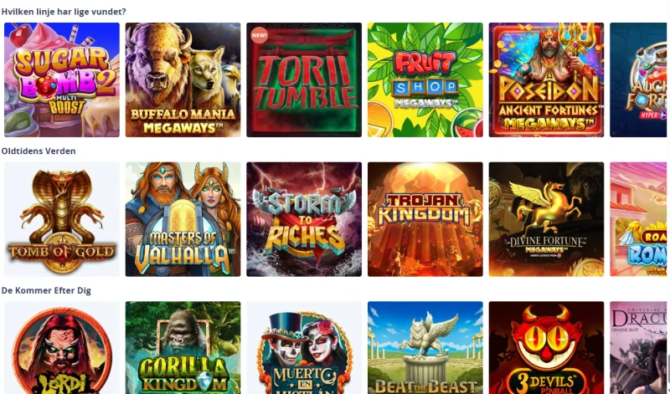This screenshot has height=394, width=670.
Task: Open the Sugar Bomb 2 game tile
Action: tap(62, 79)
